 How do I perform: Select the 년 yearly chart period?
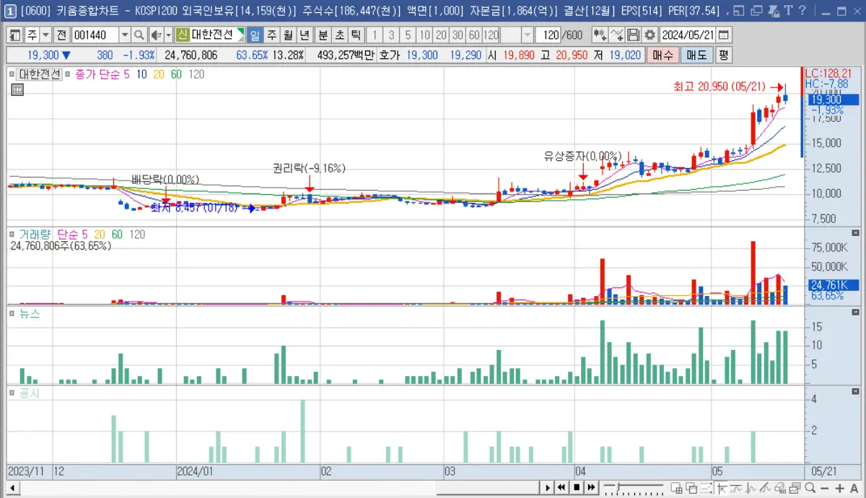[x=305, y=35]
